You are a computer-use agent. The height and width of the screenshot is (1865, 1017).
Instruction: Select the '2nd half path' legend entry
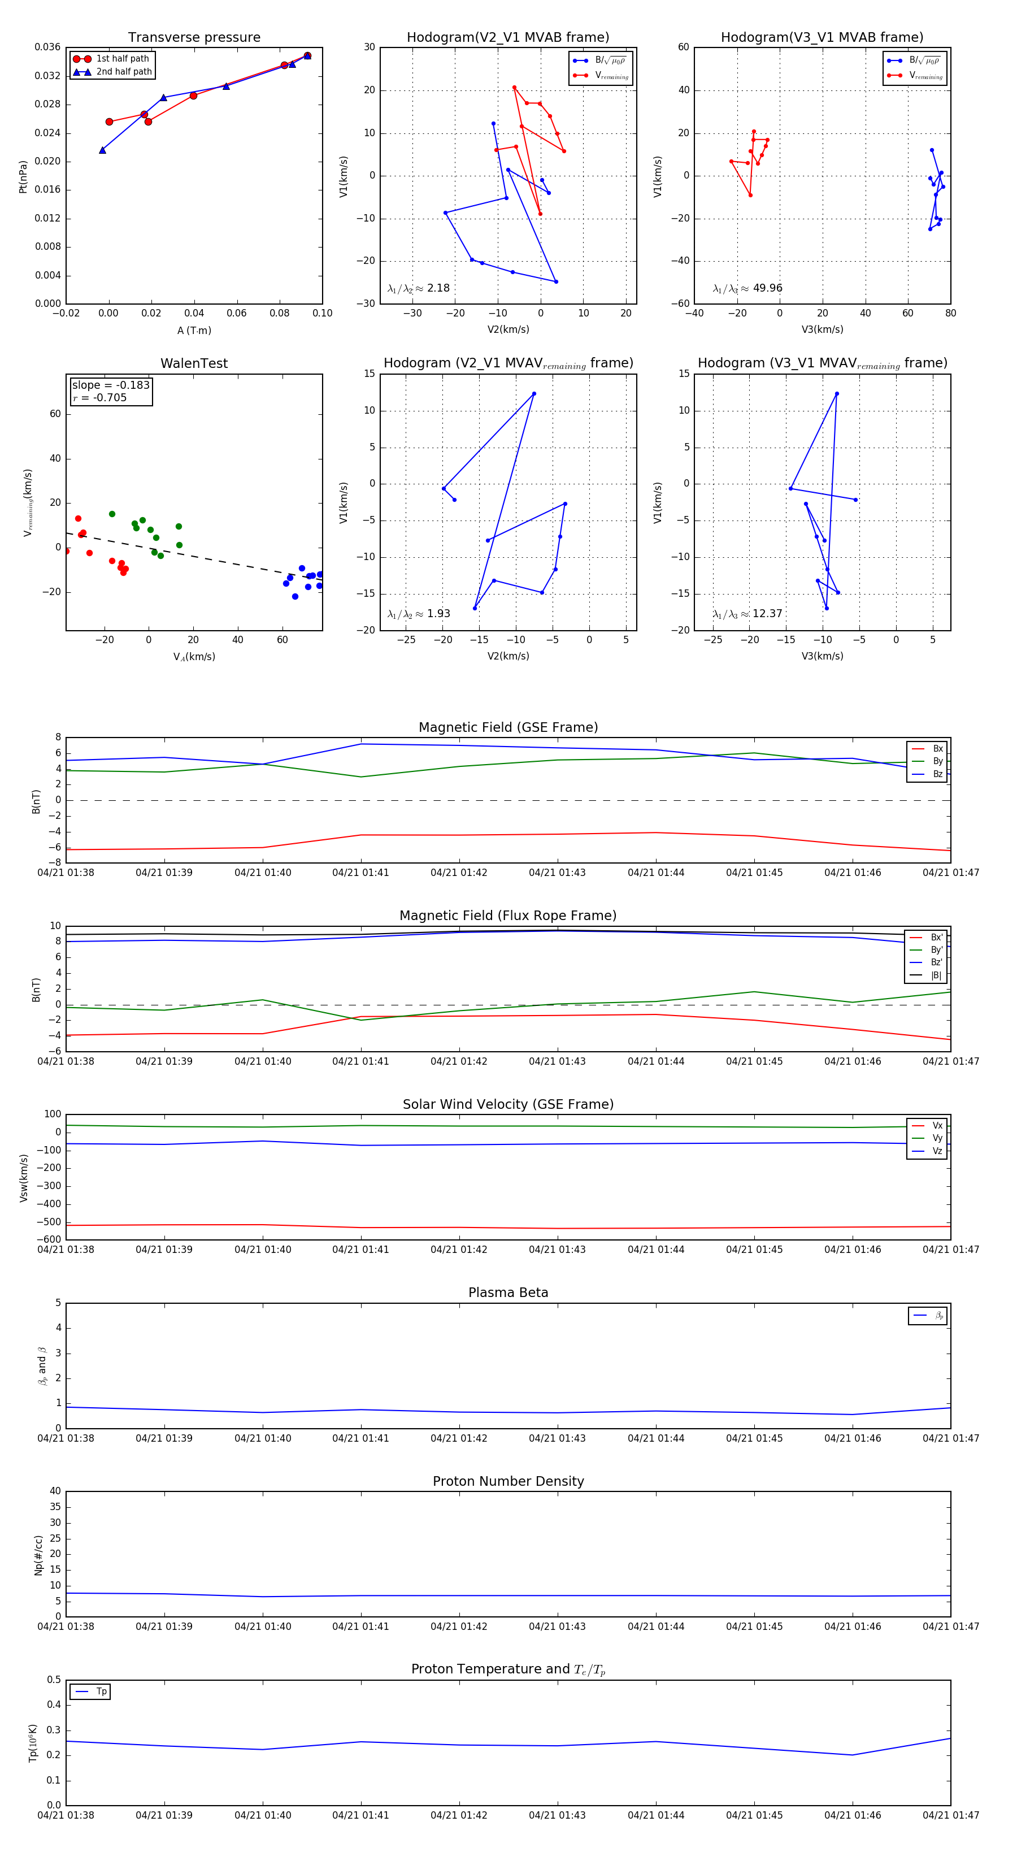click(x=112, y=72)
